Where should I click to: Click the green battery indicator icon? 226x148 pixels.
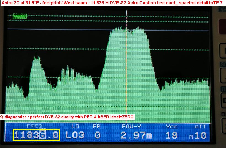click(x=20, y=17)
